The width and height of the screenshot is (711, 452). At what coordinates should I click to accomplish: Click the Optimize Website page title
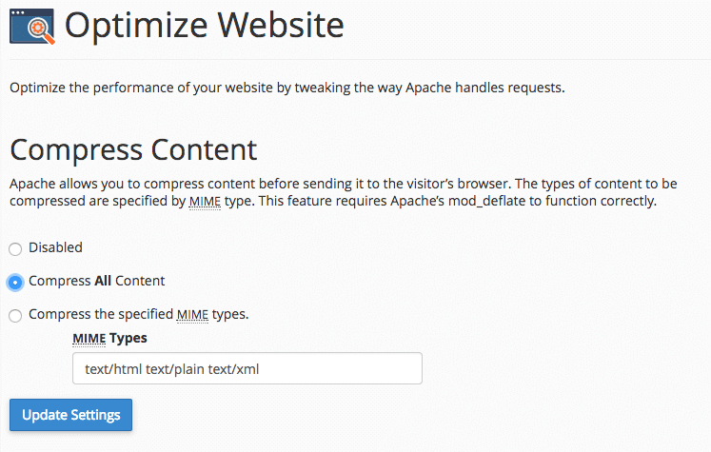pyautogui.click(x=205, y=26)
